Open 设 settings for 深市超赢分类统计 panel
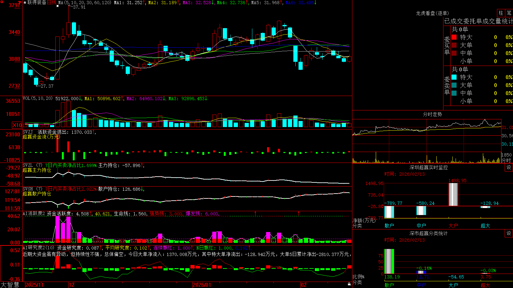 pos(509,233)
